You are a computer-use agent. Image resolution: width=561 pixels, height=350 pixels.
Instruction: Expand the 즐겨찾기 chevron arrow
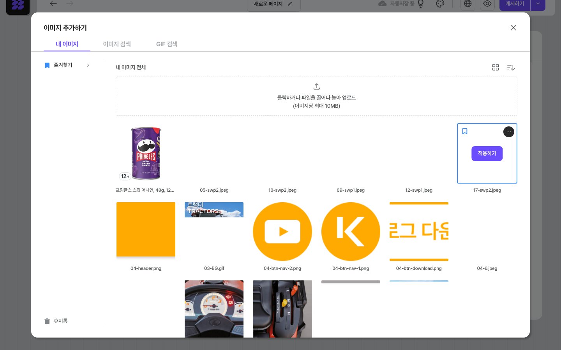click(88, 65)
